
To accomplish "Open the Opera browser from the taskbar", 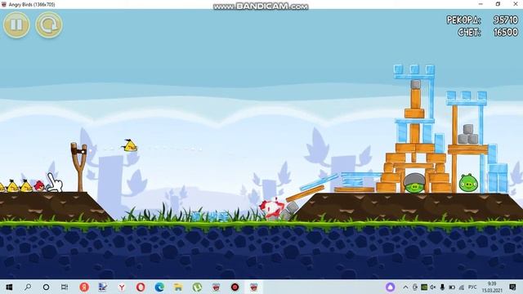I will 141,287.
